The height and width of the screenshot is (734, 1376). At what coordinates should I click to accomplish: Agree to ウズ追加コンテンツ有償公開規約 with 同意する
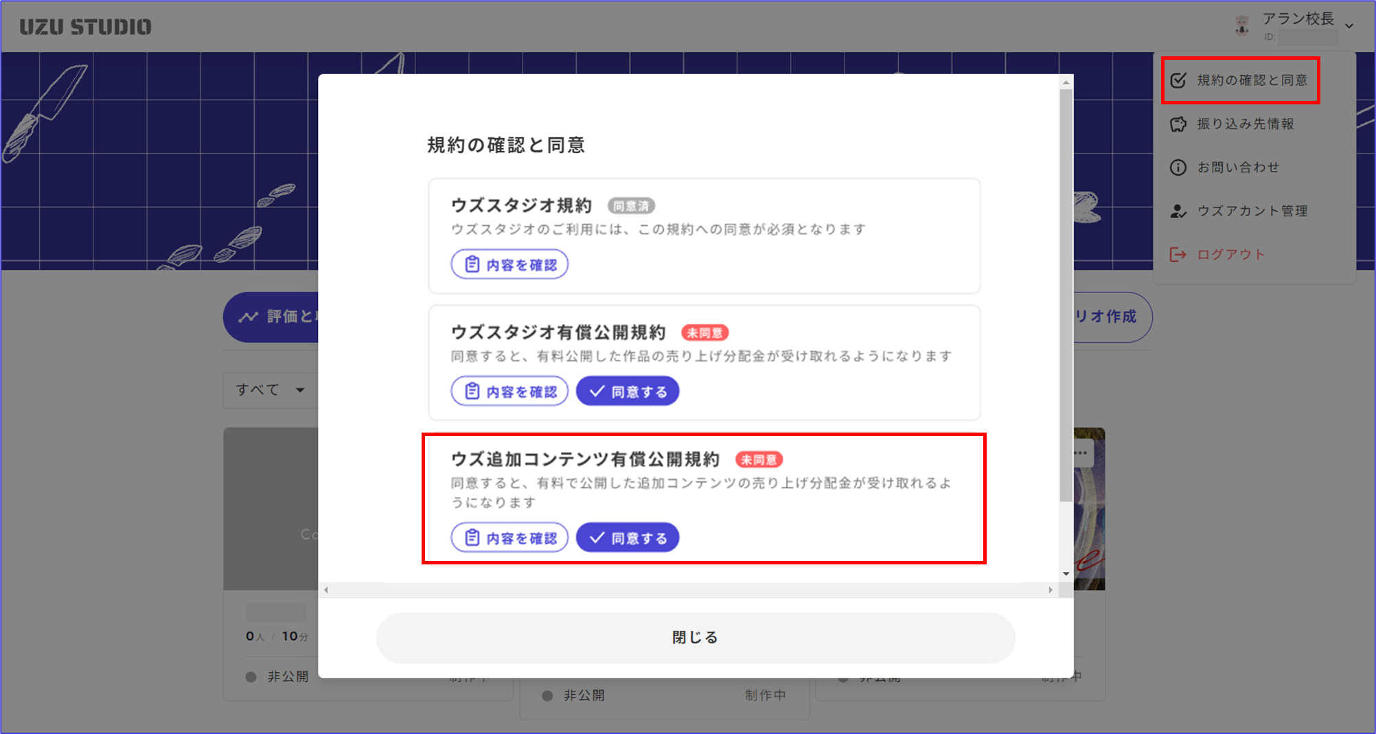point(628,538)
